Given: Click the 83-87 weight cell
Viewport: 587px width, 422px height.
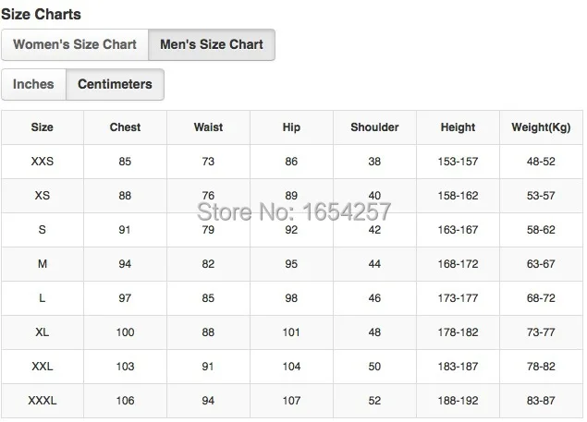Looking at the screenshot, I should pos(541,401).
